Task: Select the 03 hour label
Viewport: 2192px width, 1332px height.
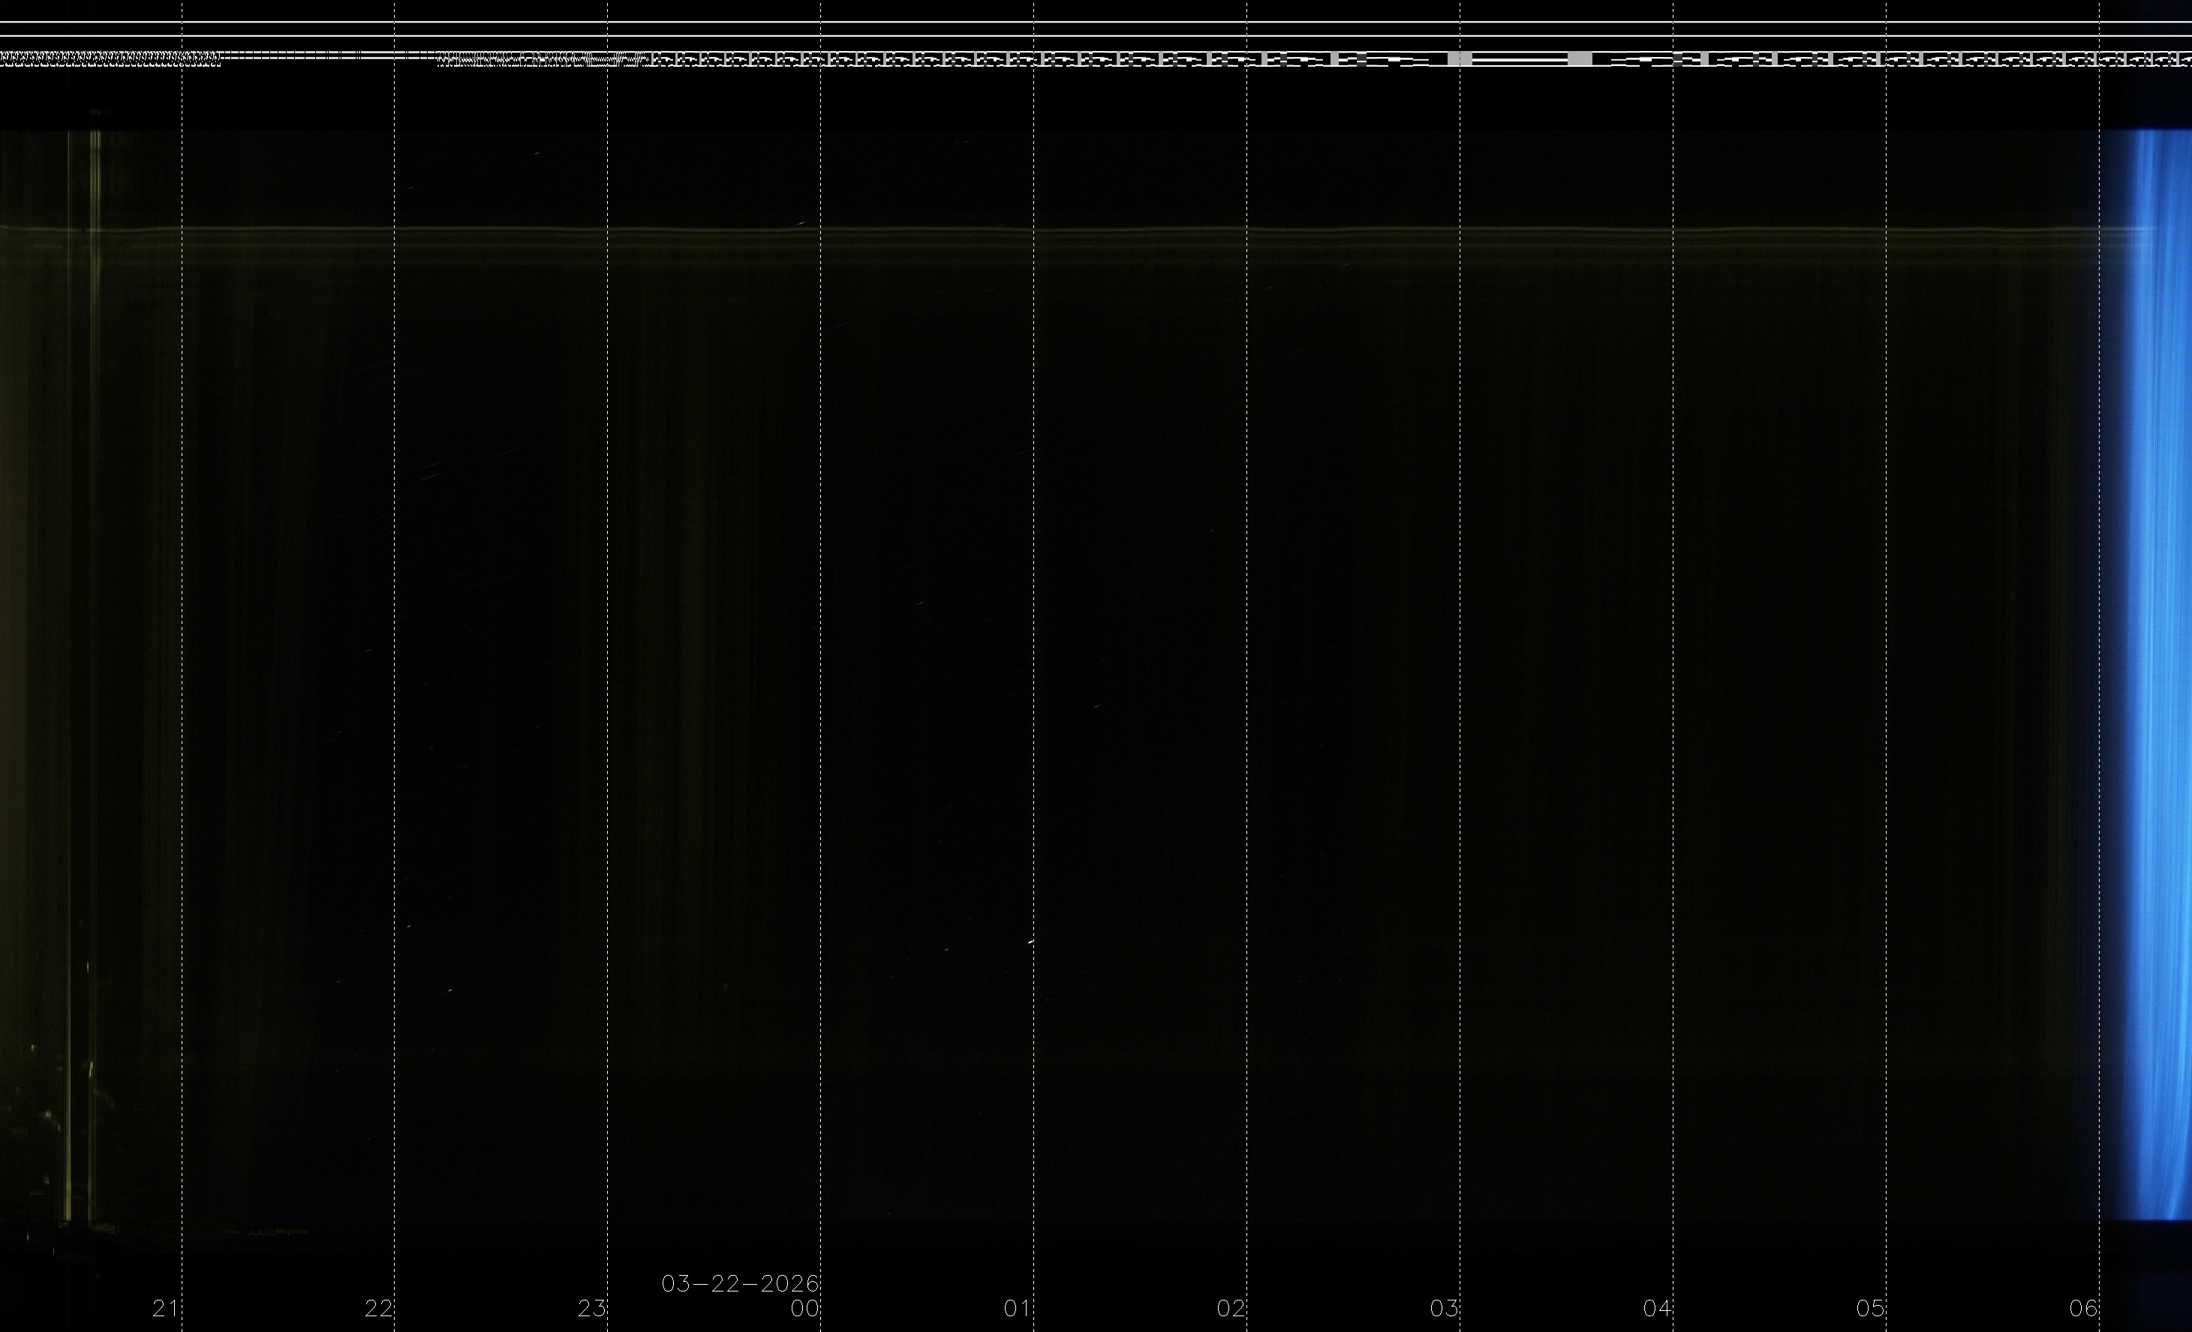Action: click(1444, 1308)
